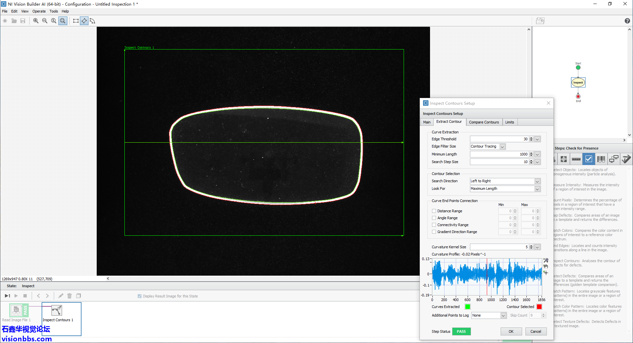Open the Edge Filter Size dropdown
The height and width of the screenshot is (343, 633).
(x=502, y=147)
